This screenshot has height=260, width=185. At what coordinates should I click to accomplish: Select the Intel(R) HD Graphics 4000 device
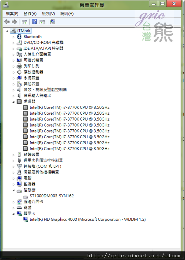[x=88, y=220]
